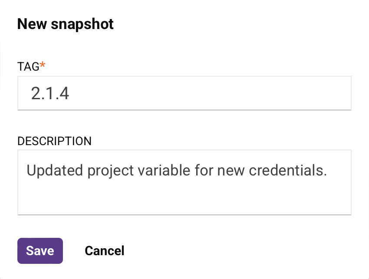The height and width of the screenshot is (279, 369).
Task: Place cursor on the 2.1.4 tag value
Action: pyautogui.click(x=50, y=94)
